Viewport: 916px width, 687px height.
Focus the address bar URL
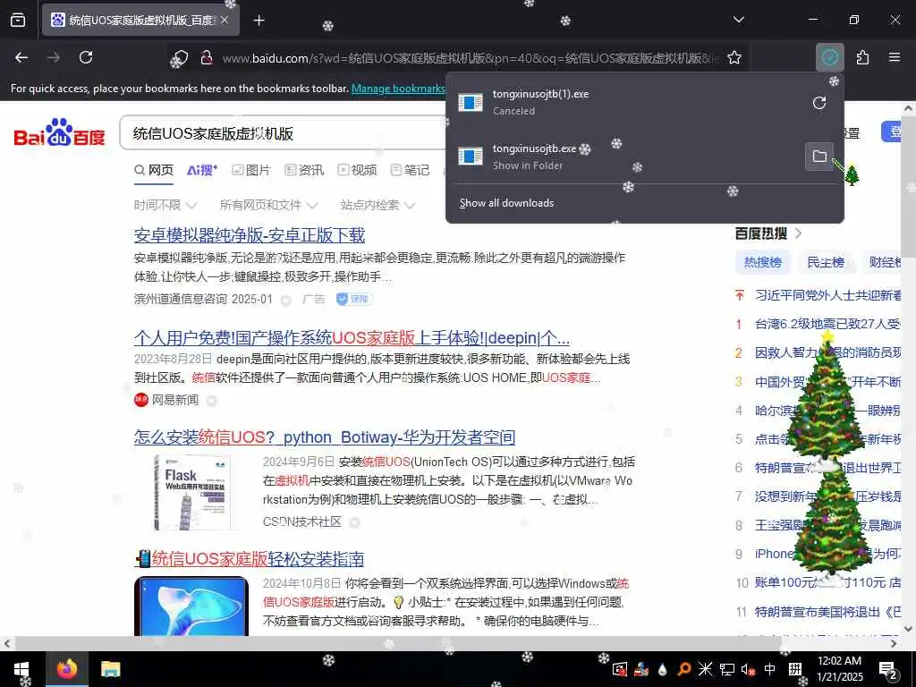tap(471, 58)
